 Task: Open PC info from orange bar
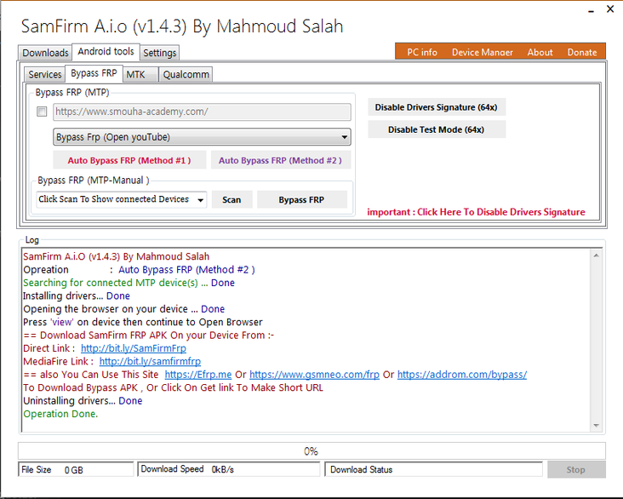tap(422, 52)
